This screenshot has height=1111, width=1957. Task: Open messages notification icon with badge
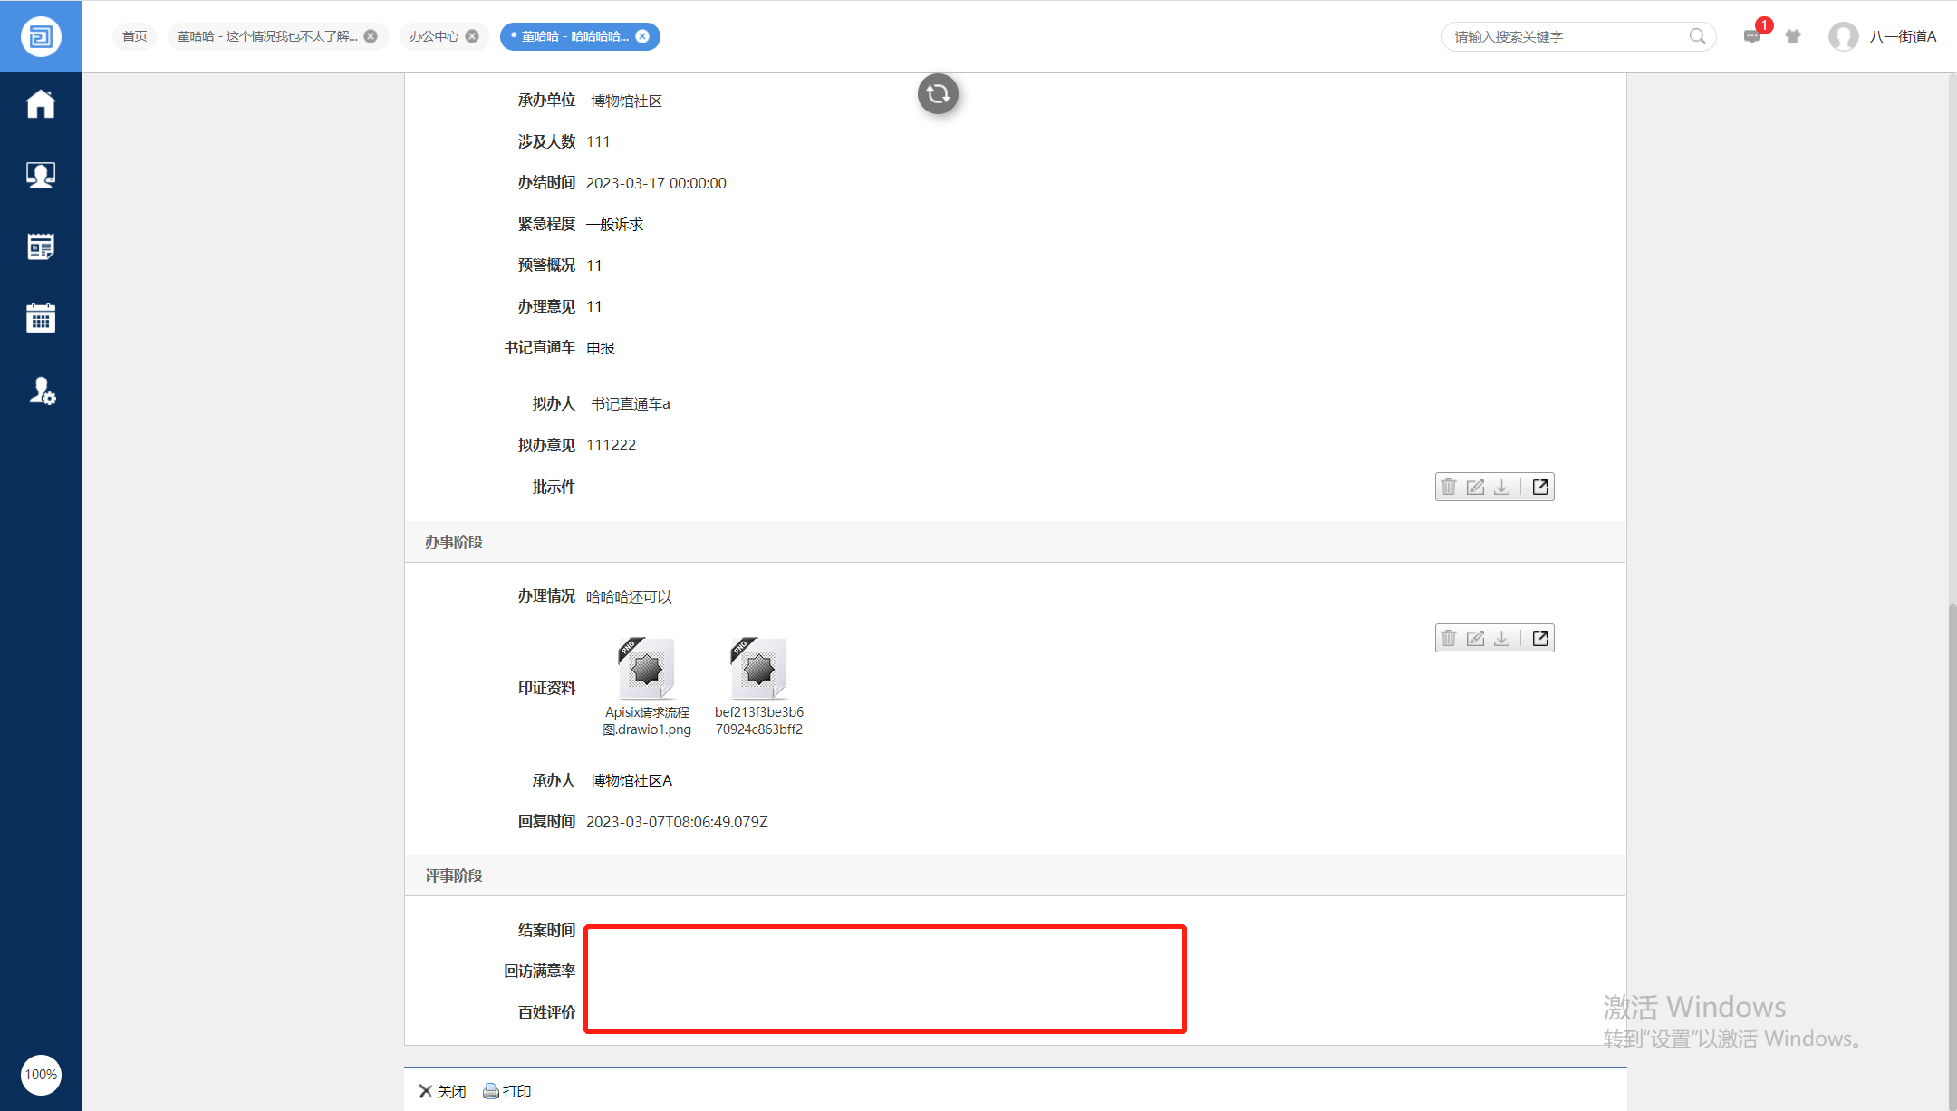1752,36
